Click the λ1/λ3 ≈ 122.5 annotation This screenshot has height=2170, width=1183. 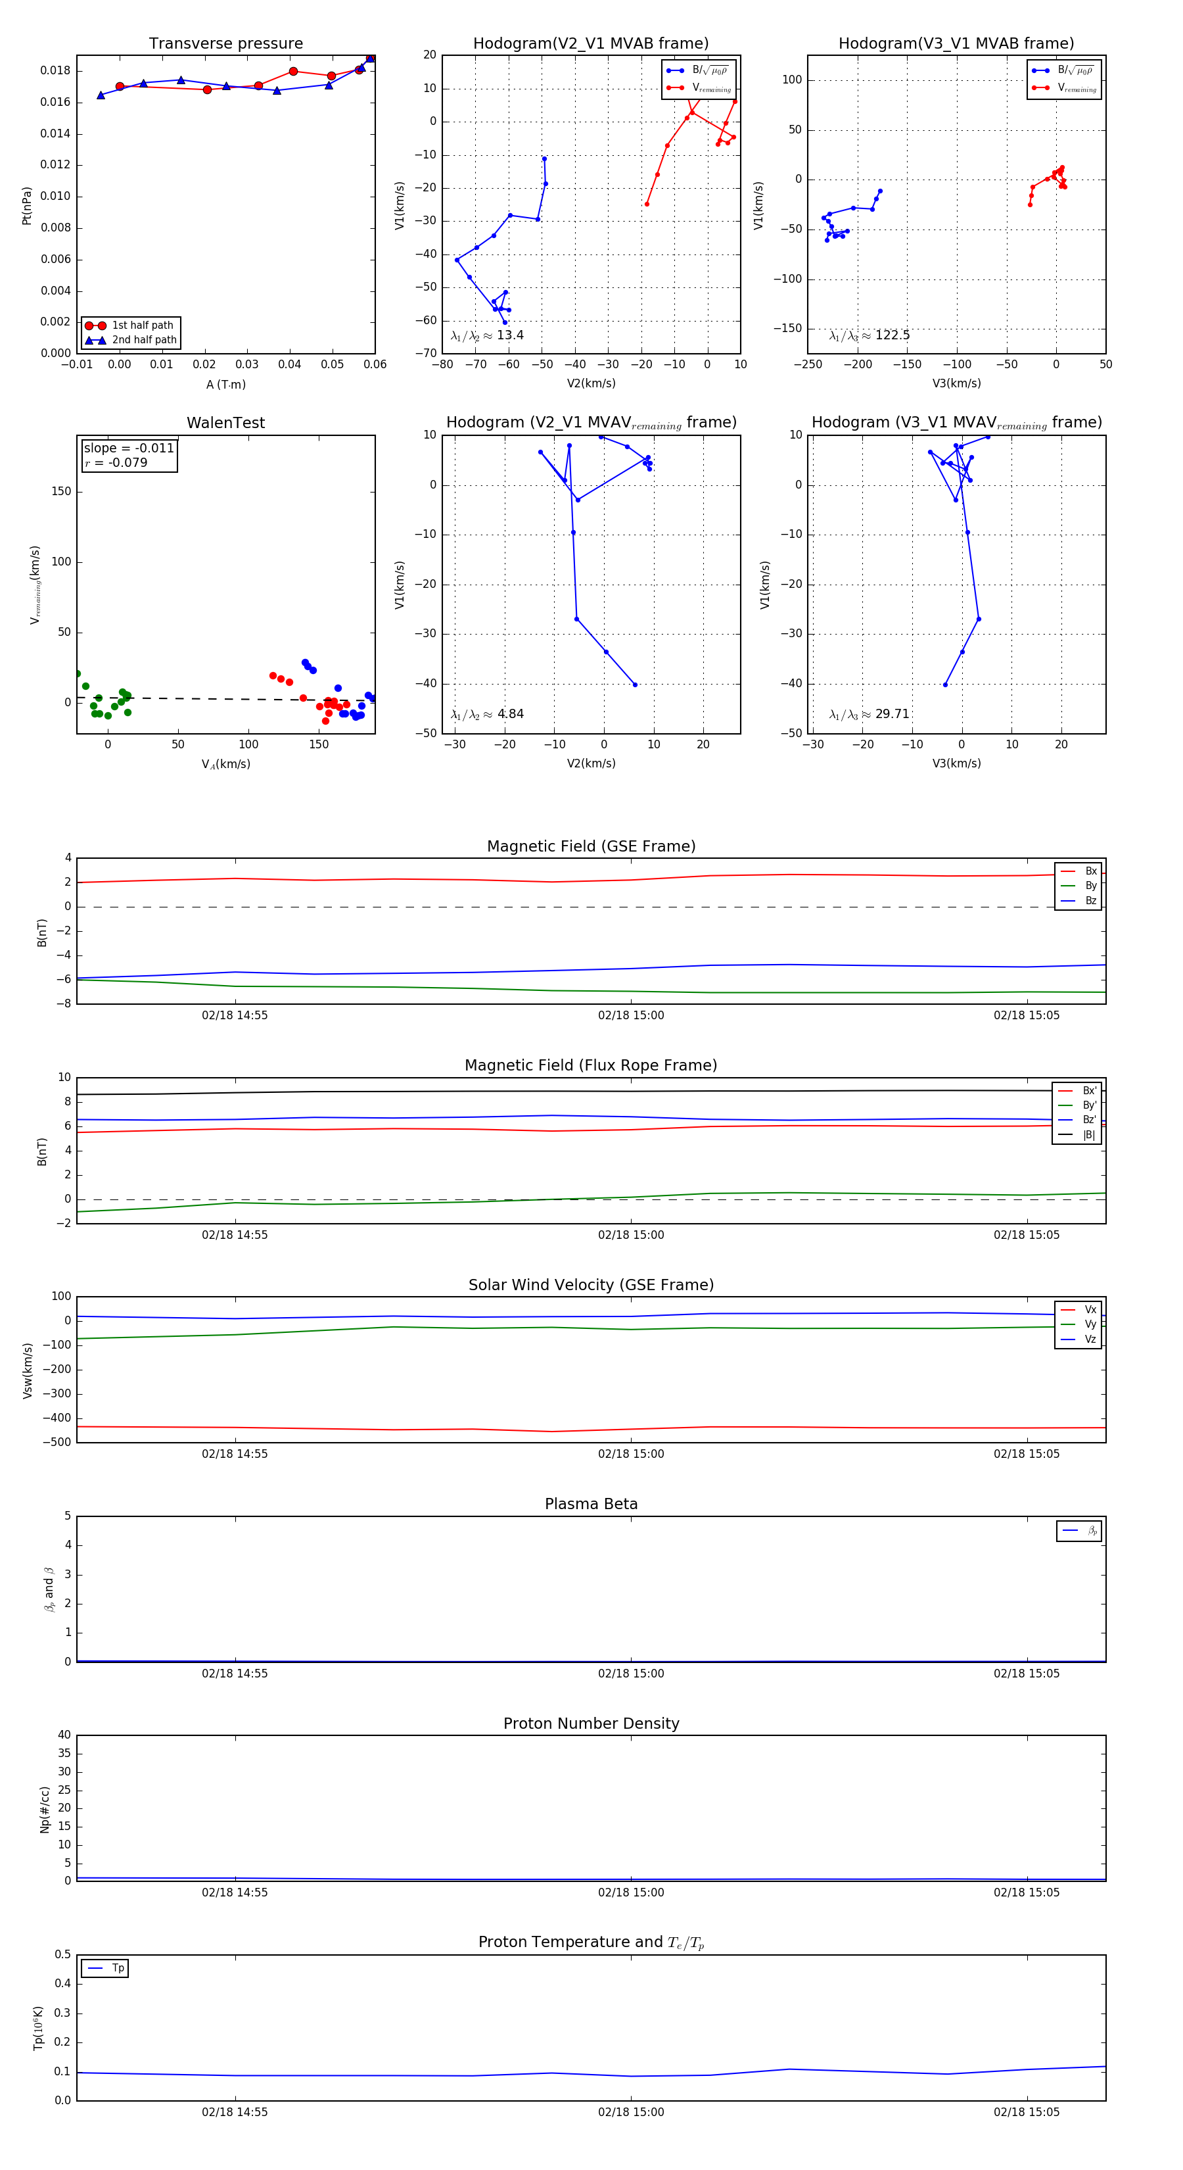tap(869, 335)
